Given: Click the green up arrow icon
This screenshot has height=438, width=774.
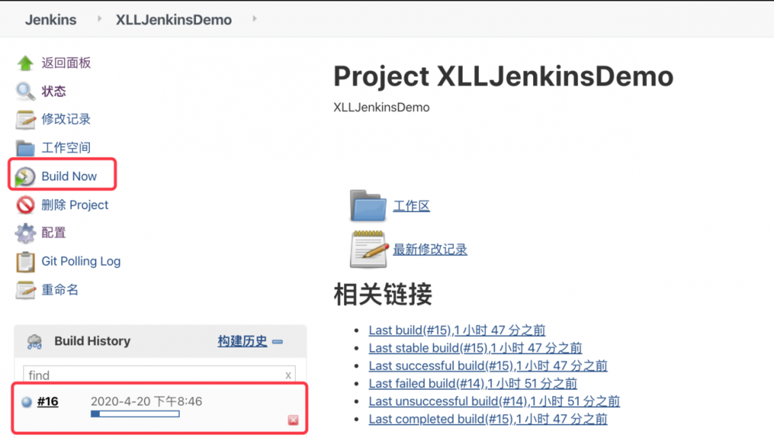Looking at the screenshot, I should tap(25, 63).
